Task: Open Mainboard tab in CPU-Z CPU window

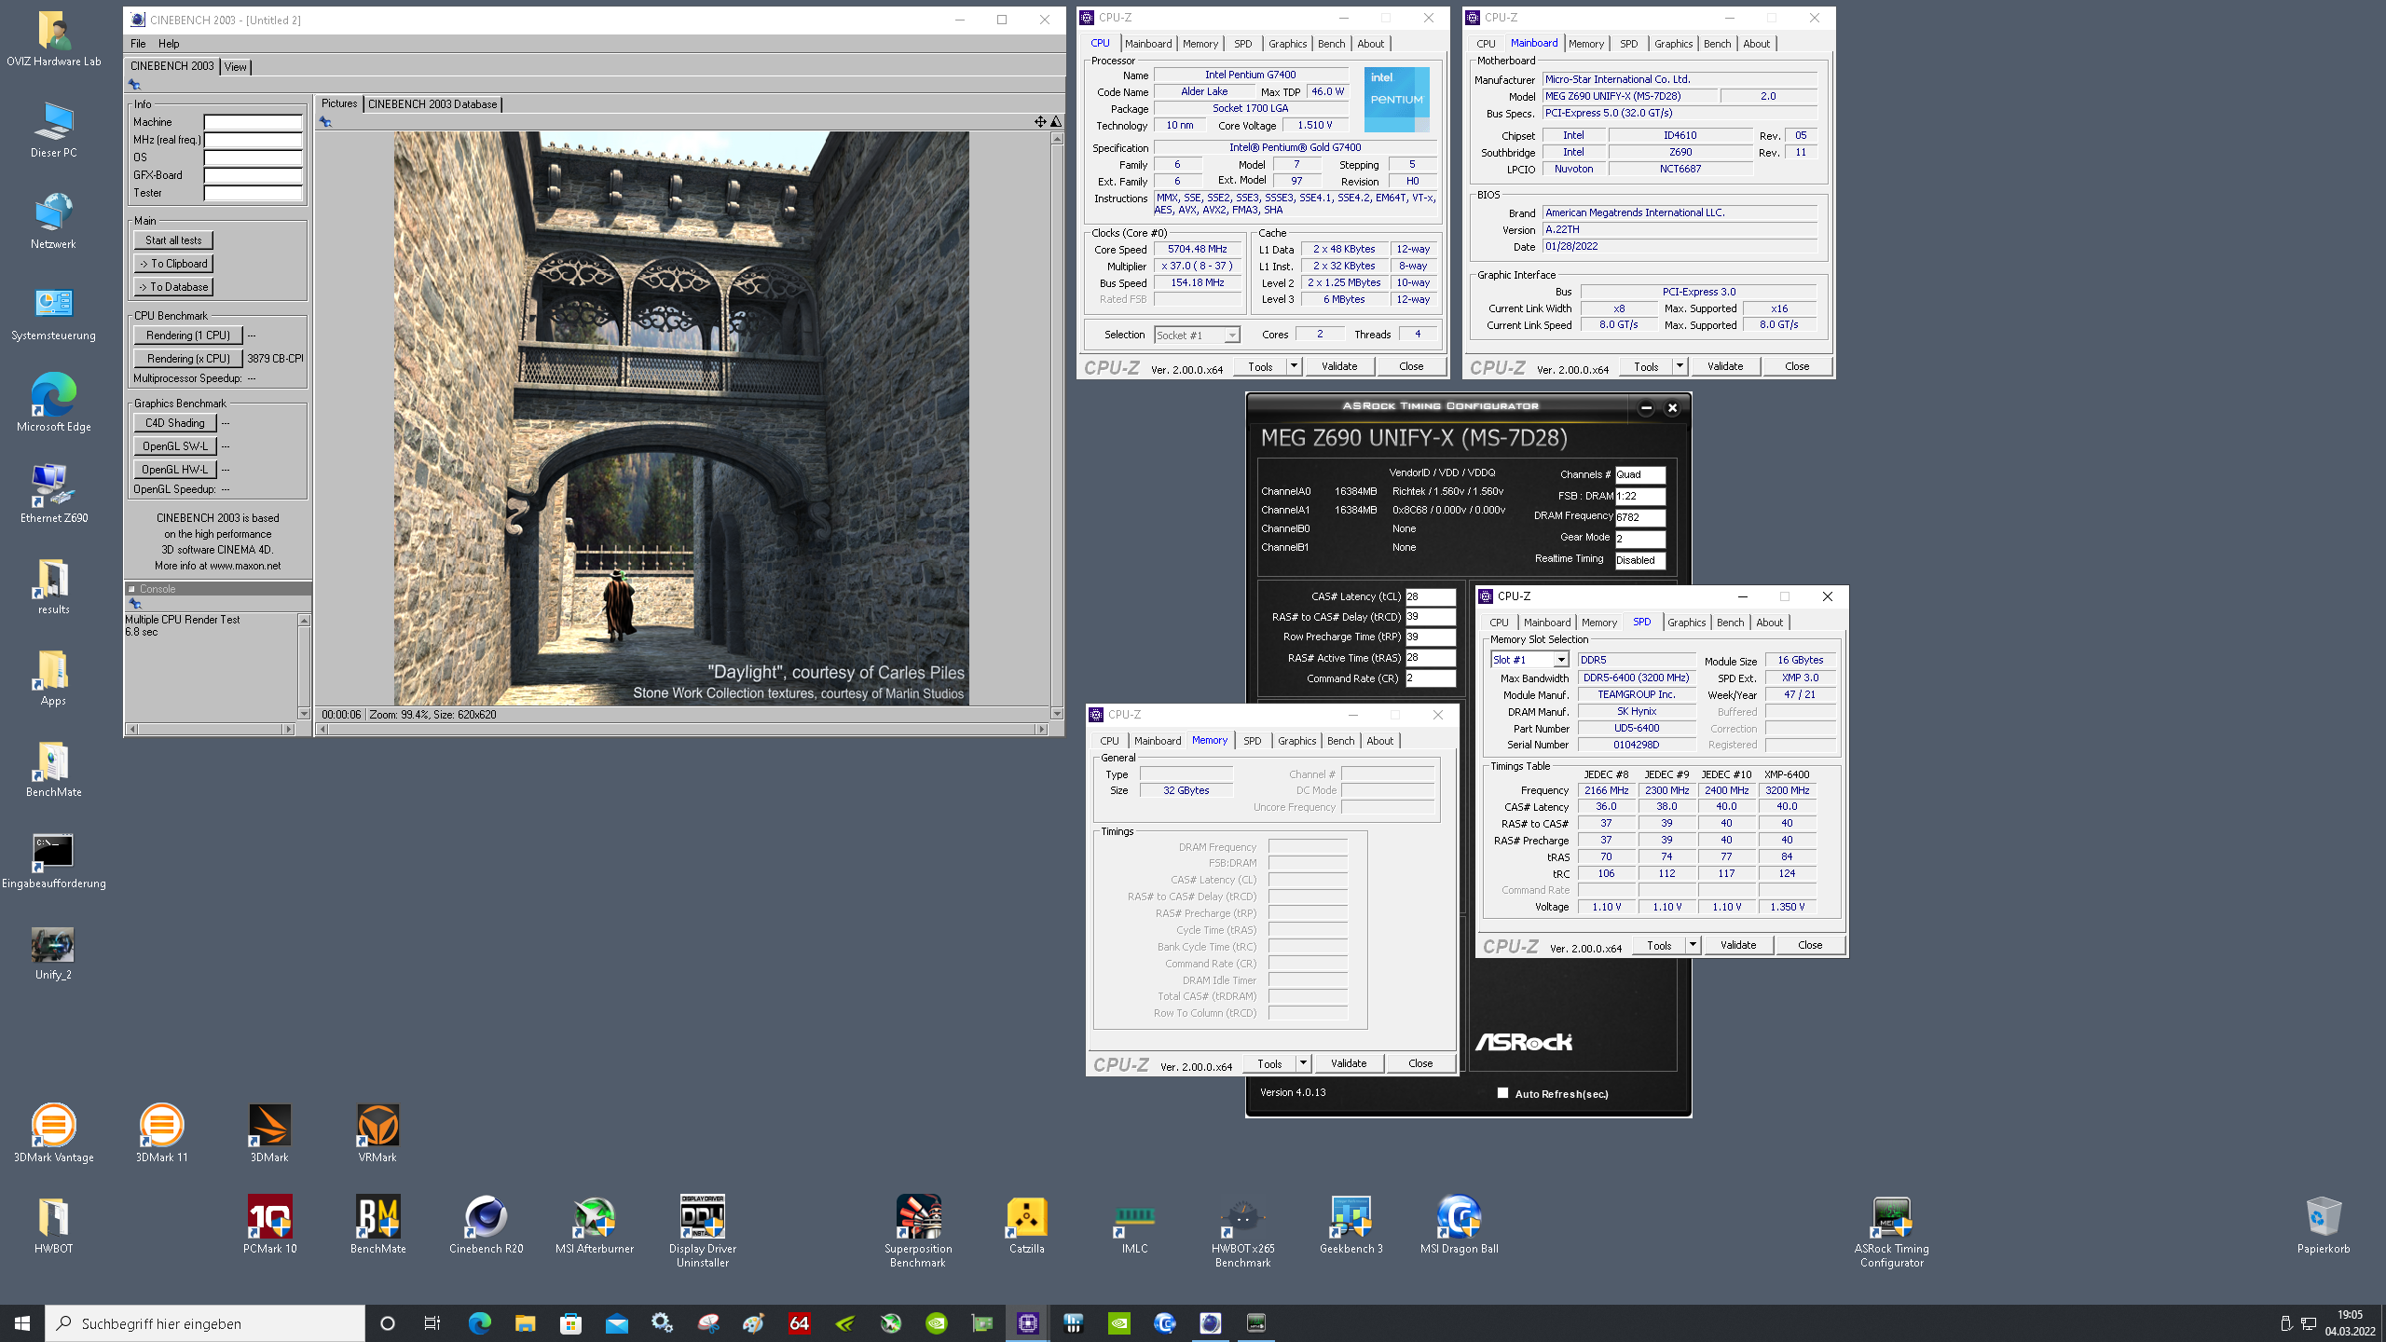Action: [x=1148, y=44]
